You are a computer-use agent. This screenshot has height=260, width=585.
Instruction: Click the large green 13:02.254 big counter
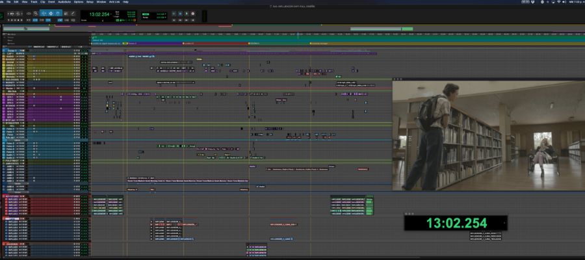456,223
